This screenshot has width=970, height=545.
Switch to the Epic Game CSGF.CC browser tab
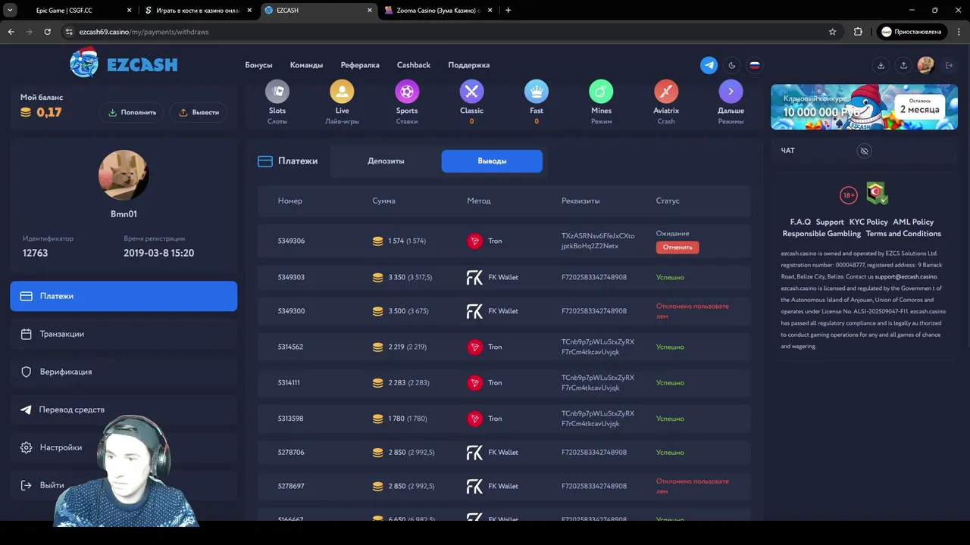pyautogui.click(x=74, y=11)
